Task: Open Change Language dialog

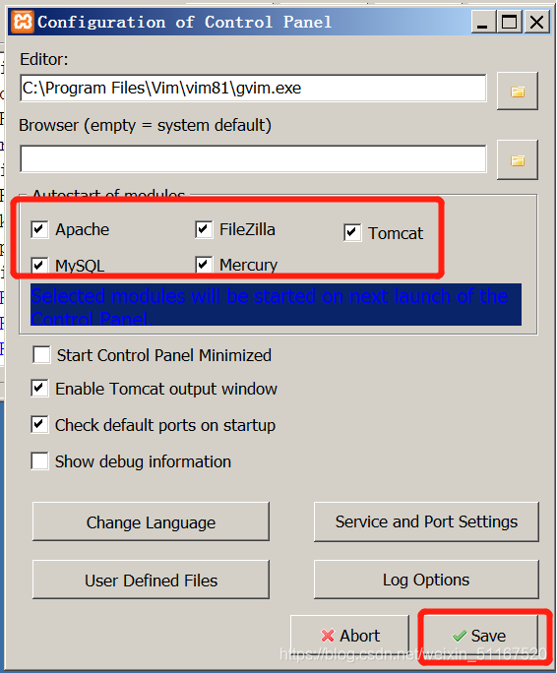Action: (x=151, y=521)
